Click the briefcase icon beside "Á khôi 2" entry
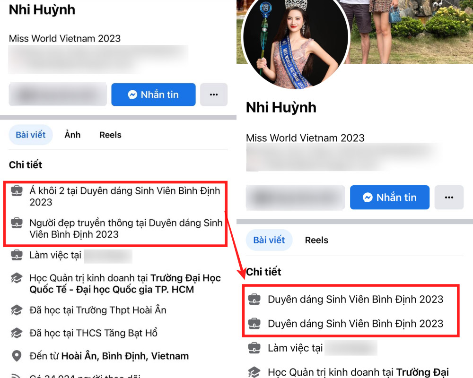This screenshot has height=378, width=473. click(18, 191)
